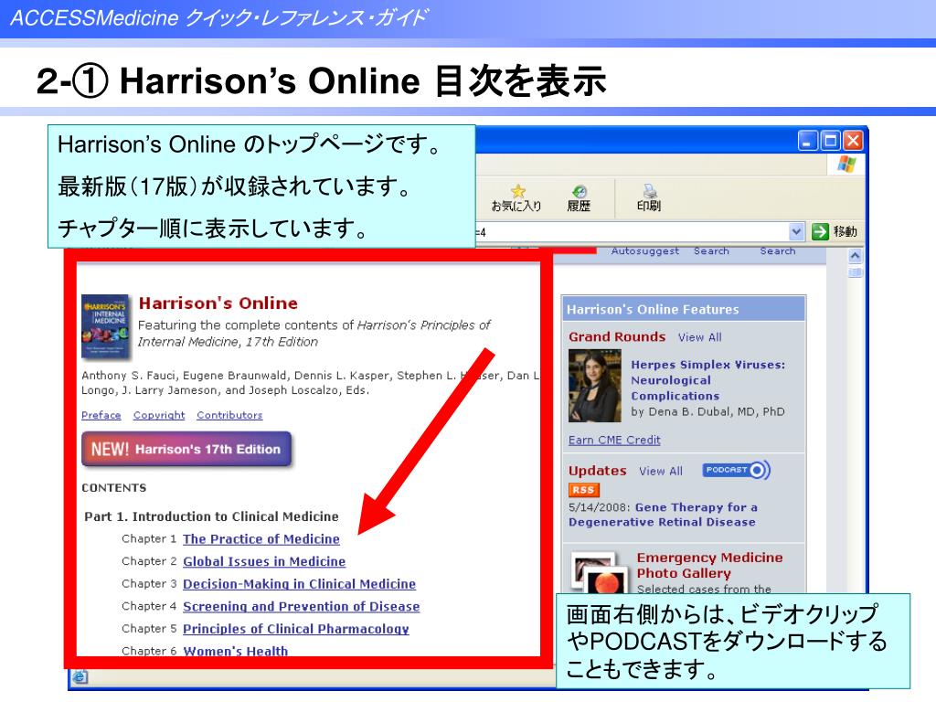
Task: Click NEW! Harrison's 17th Edition button
Action: point(186,449)
